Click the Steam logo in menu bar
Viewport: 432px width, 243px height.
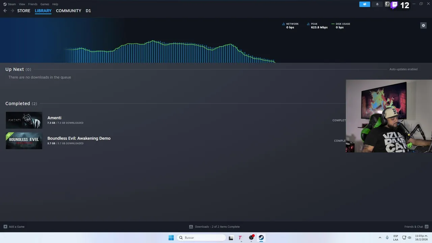[5, 4]
